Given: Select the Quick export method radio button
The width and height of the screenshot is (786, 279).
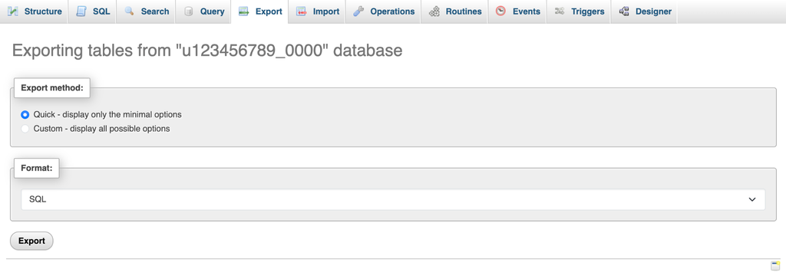Looking at the screenshot, I should coord(25,115).
